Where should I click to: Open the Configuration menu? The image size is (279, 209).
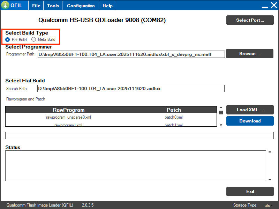[x=81, y=6]
